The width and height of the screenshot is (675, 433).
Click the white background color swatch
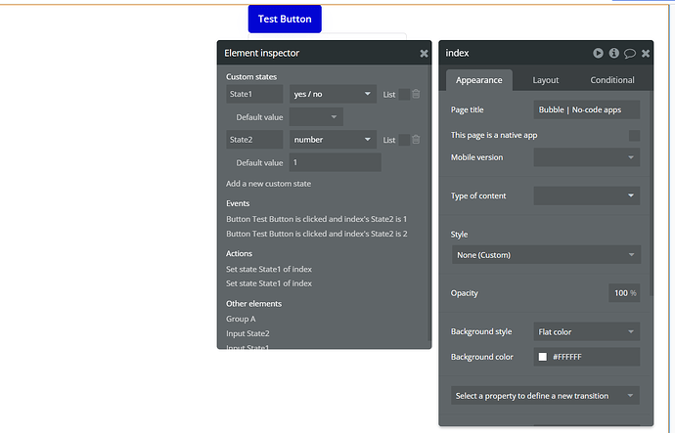pyautogui.click(x=542, y=357)
